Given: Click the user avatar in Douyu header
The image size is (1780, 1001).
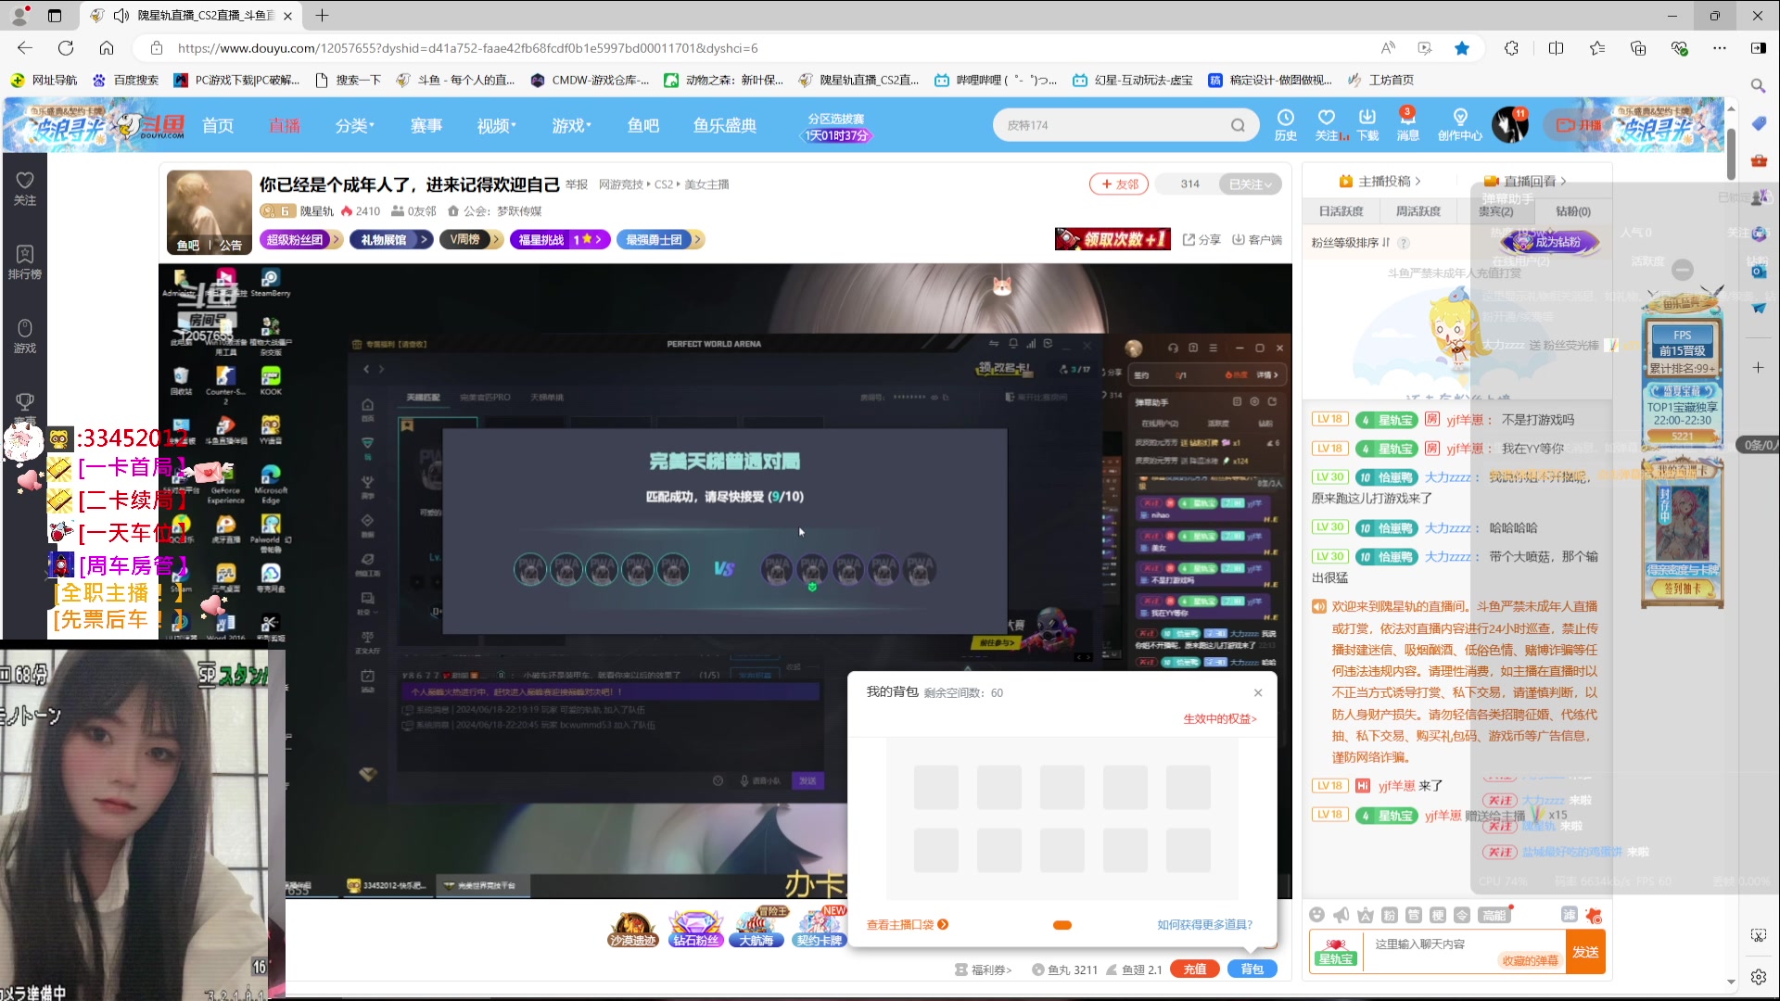Looking at the screenshot, I should (1509, 125).
